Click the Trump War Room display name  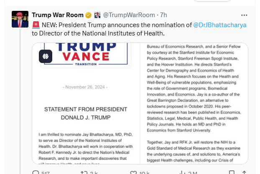point(58,15)
